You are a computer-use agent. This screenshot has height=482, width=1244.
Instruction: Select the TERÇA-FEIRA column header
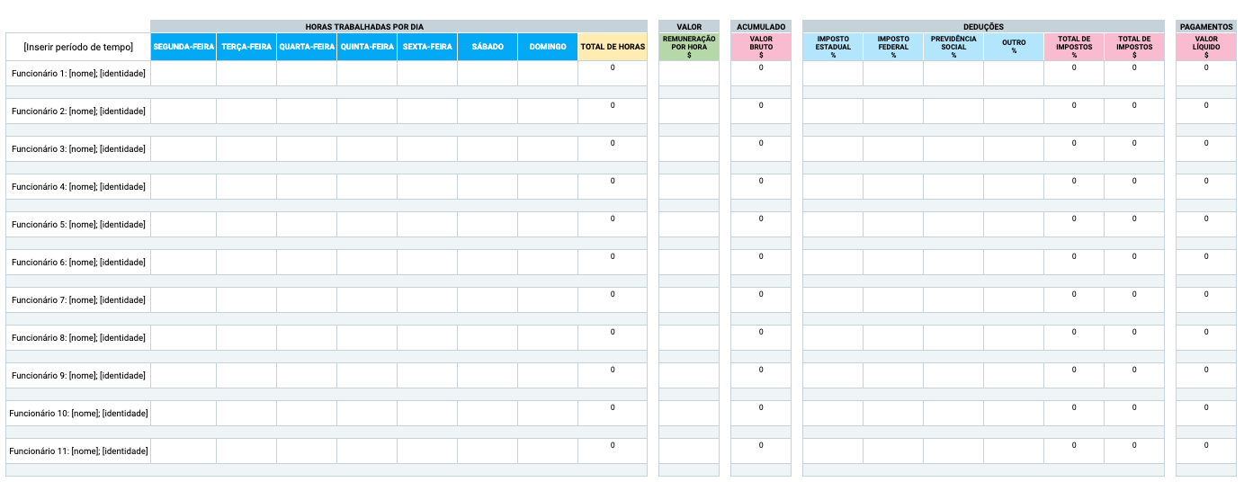coord(246,47)
